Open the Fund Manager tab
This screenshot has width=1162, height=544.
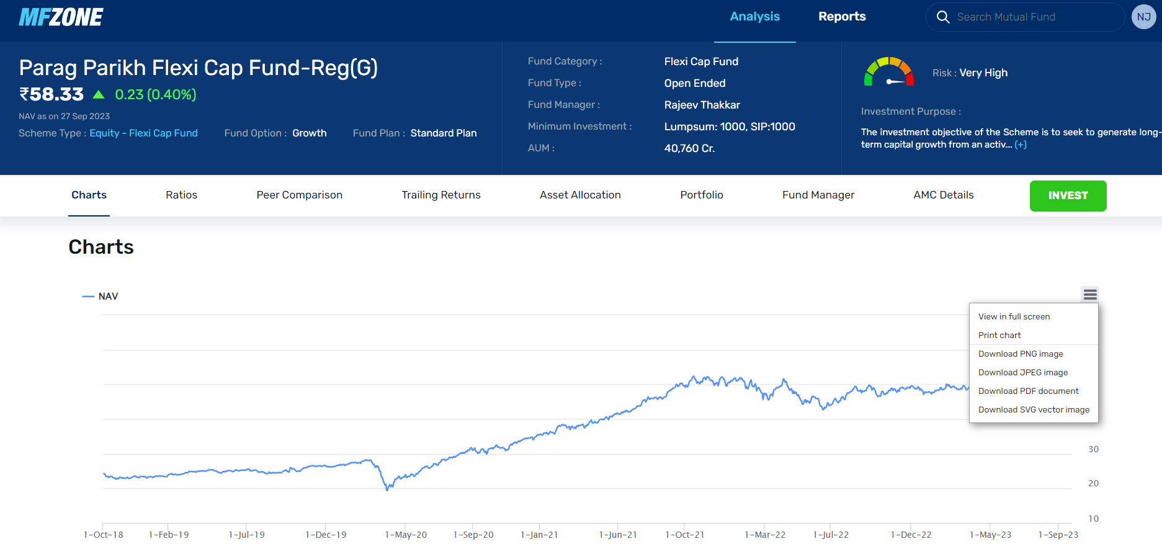point(818,195)
